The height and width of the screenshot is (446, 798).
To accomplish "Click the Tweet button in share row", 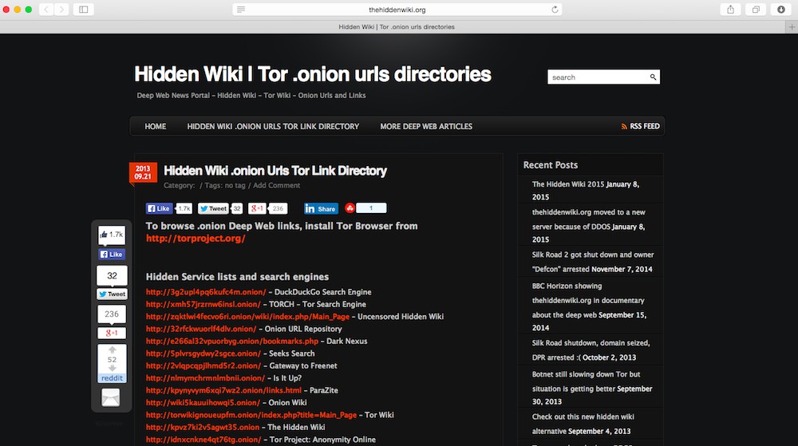I will click(213, 208).
